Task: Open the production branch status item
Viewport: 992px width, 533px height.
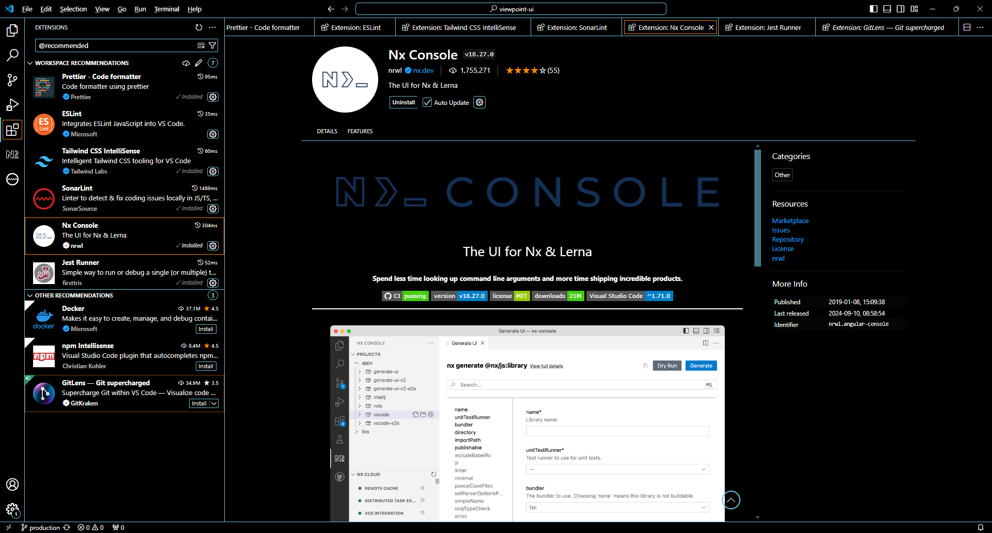Action: (x=40, y=527)
